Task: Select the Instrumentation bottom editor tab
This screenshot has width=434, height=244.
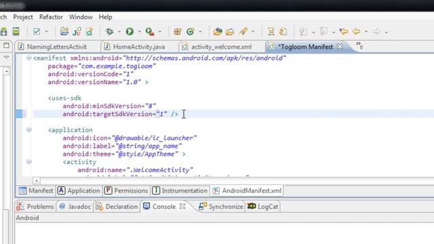Action: pyautogui.click(x=180, y=190)
